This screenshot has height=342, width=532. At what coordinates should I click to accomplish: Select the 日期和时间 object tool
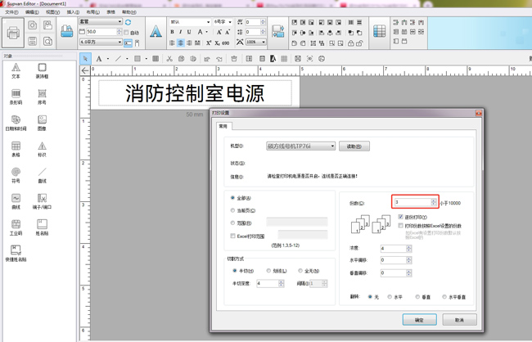(16, 123)
